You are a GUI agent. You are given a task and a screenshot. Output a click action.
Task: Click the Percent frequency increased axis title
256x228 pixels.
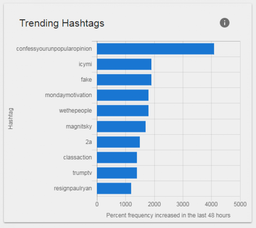(x=168, y=215)
